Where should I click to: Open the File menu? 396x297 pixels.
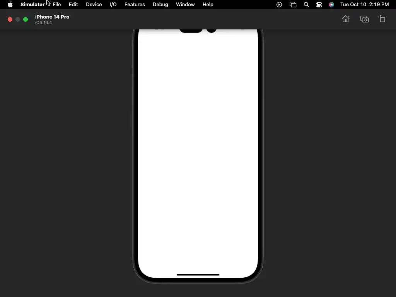[56, 5]
